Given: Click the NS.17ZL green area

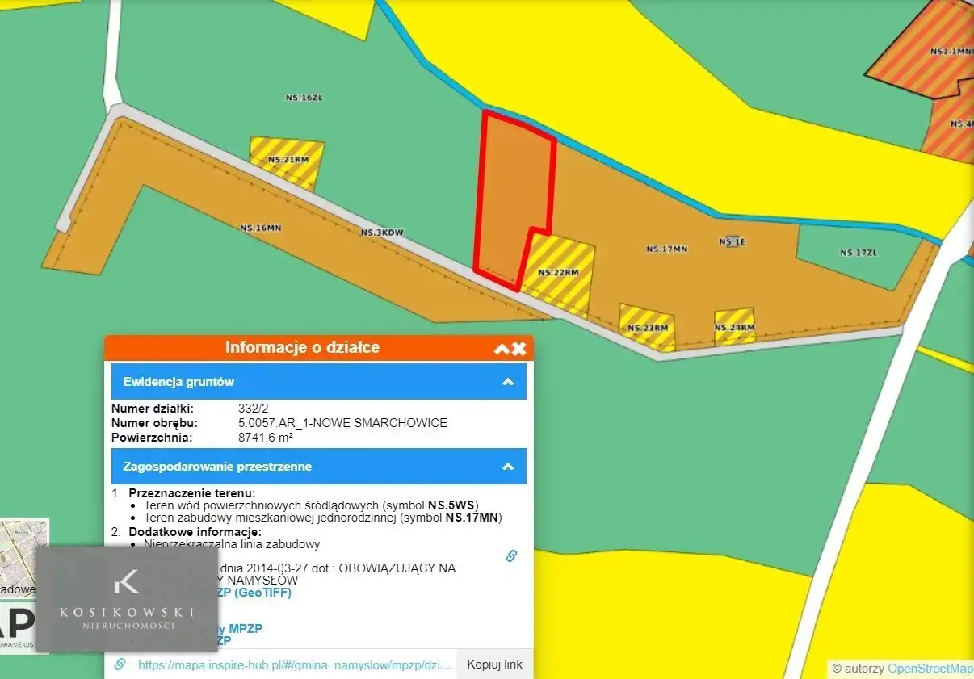Looking at the screenshot, I should pyautogui.click(x=858, y=253).
